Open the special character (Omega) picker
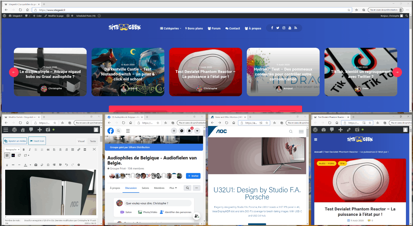 [x=48, y=165]
